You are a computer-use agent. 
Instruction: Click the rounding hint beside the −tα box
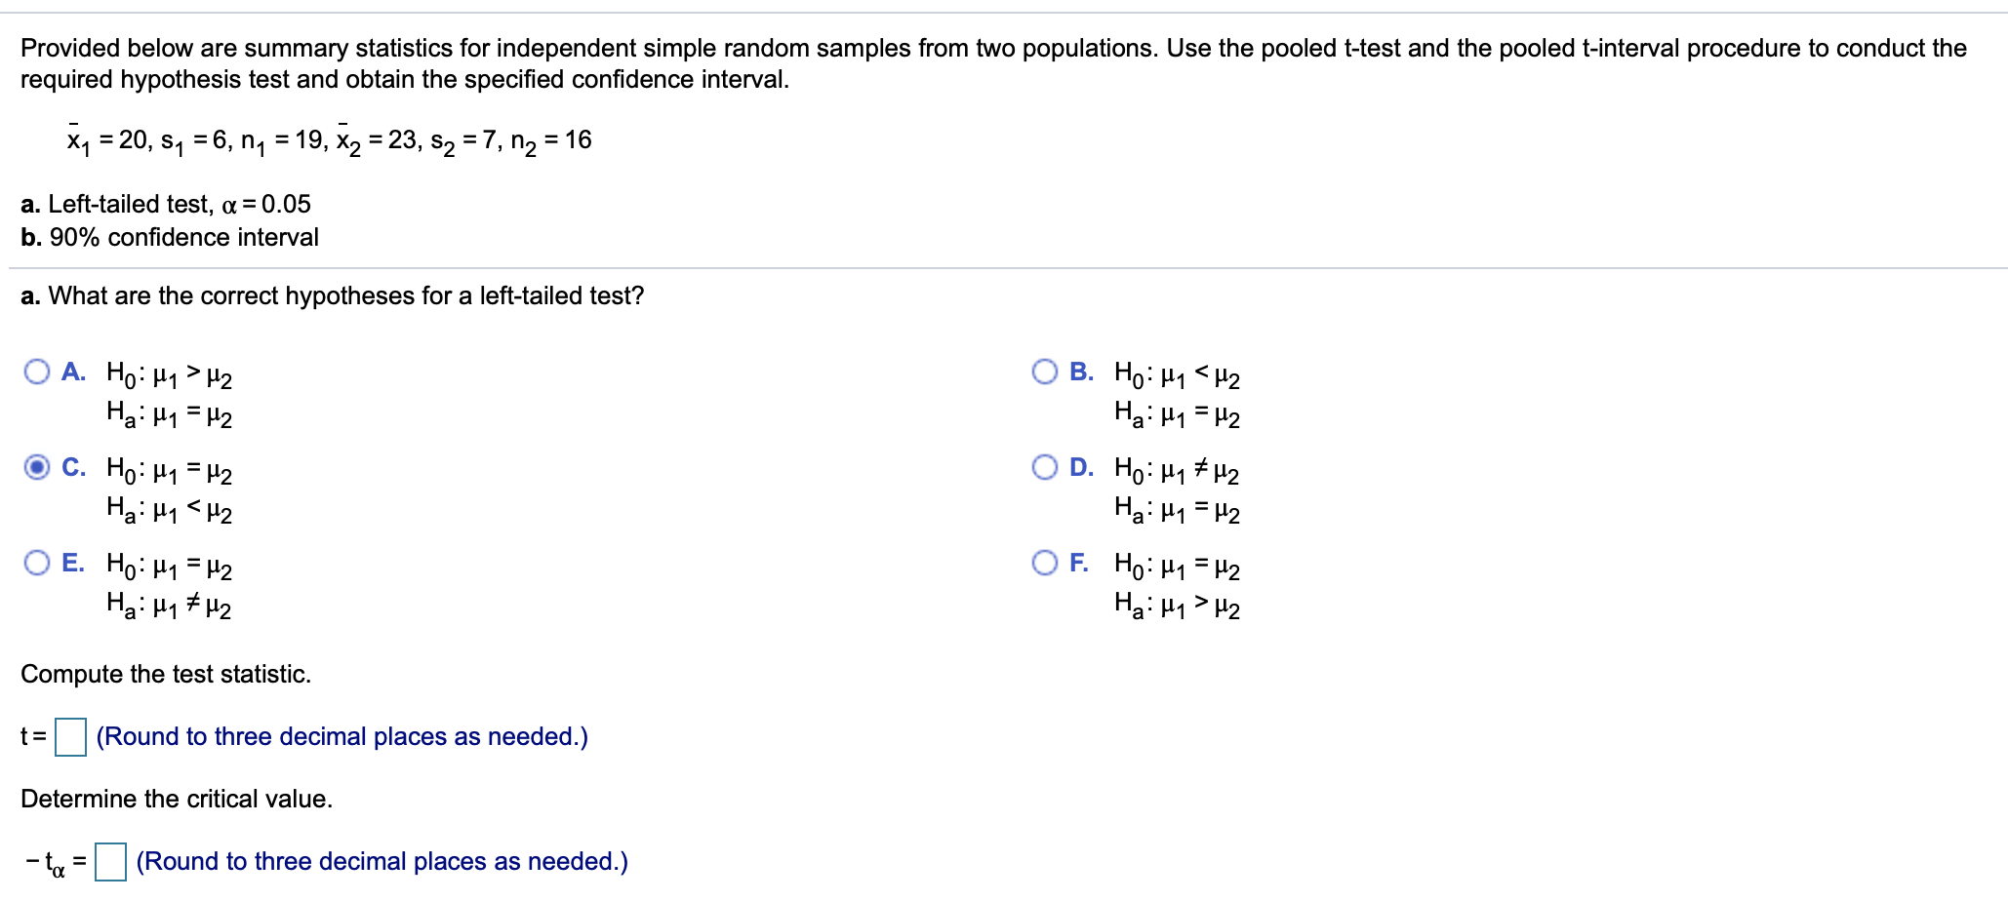(382, 861)
